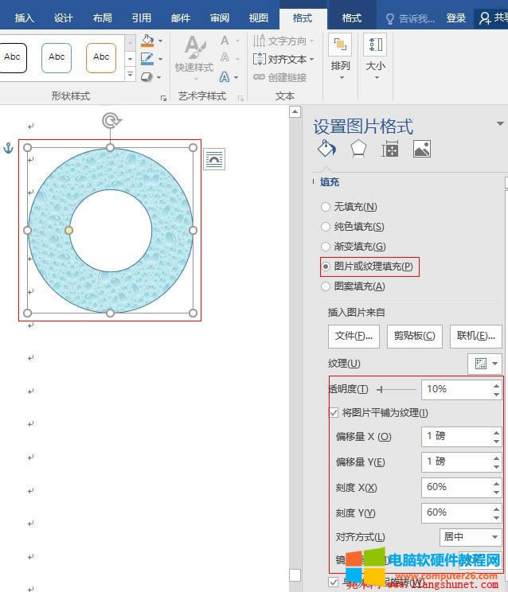The height and width of the screenshot is (592, 508).
Task: Apply the orange-outlined Abc shape style
Action: pos(101,58)
